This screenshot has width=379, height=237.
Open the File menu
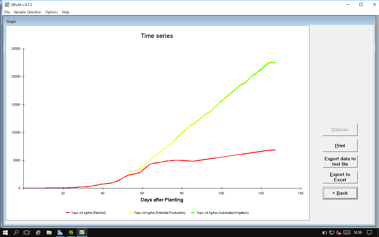(7, 12)
